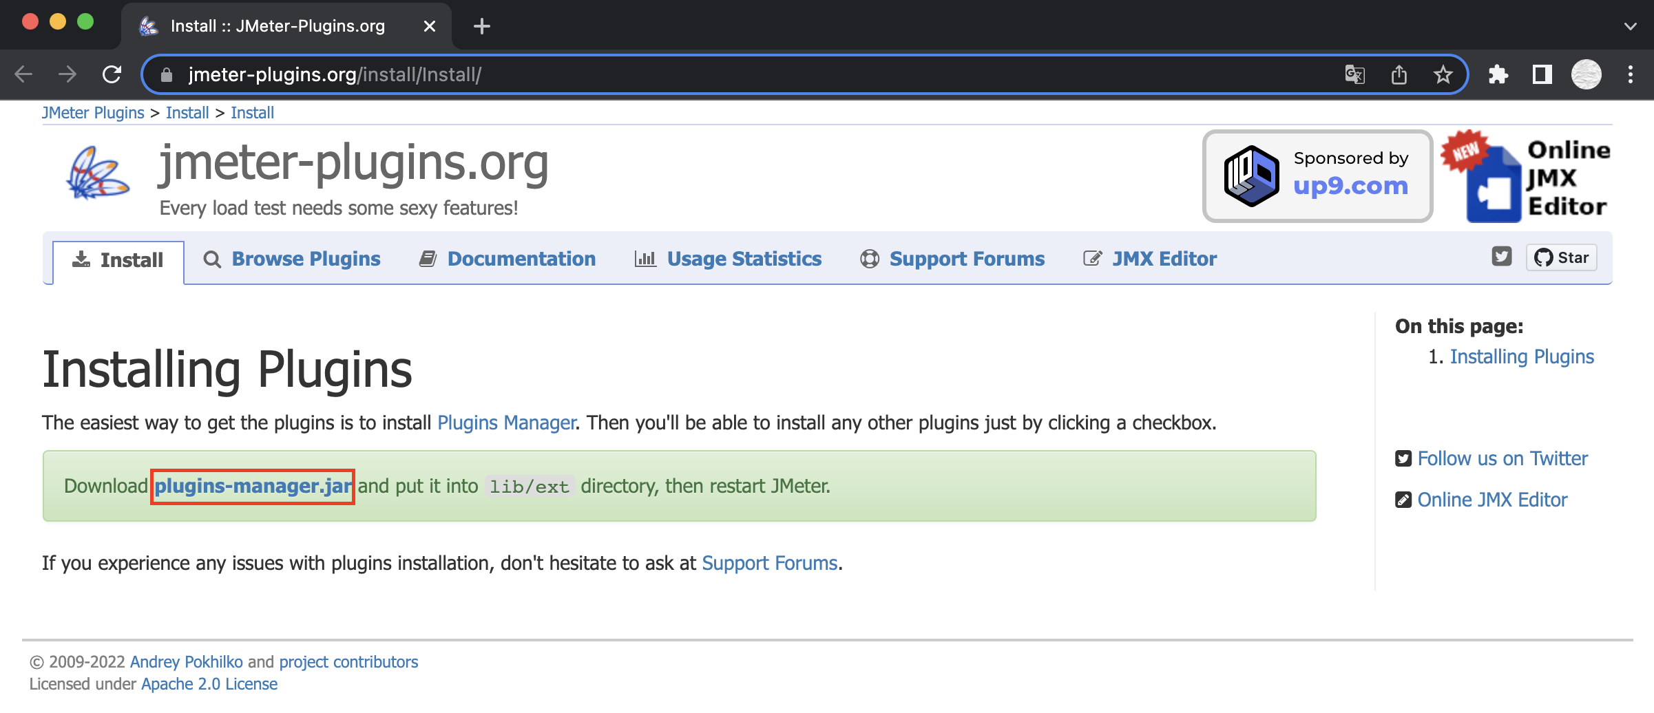Select the Install tab
Viewport: 1654px width, 713px height.
118,260
